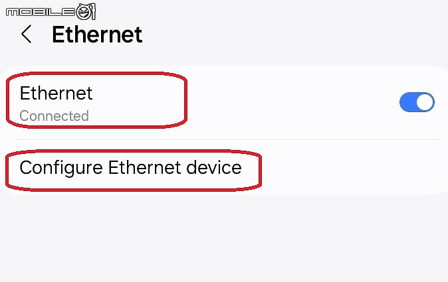Click the Ethernet page title
Viewport: 448px width, 282px height.
point(97,35)
